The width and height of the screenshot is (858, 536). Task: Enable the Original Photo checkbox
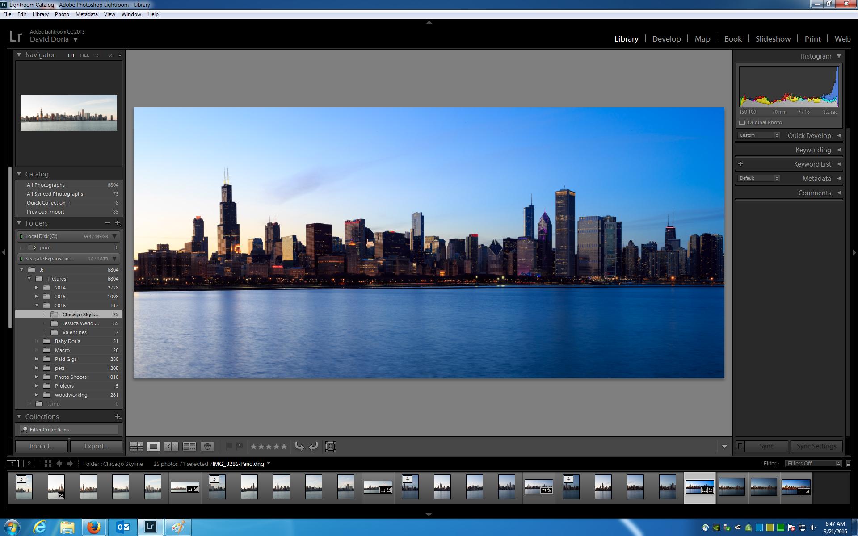click(x=742, y=122)
